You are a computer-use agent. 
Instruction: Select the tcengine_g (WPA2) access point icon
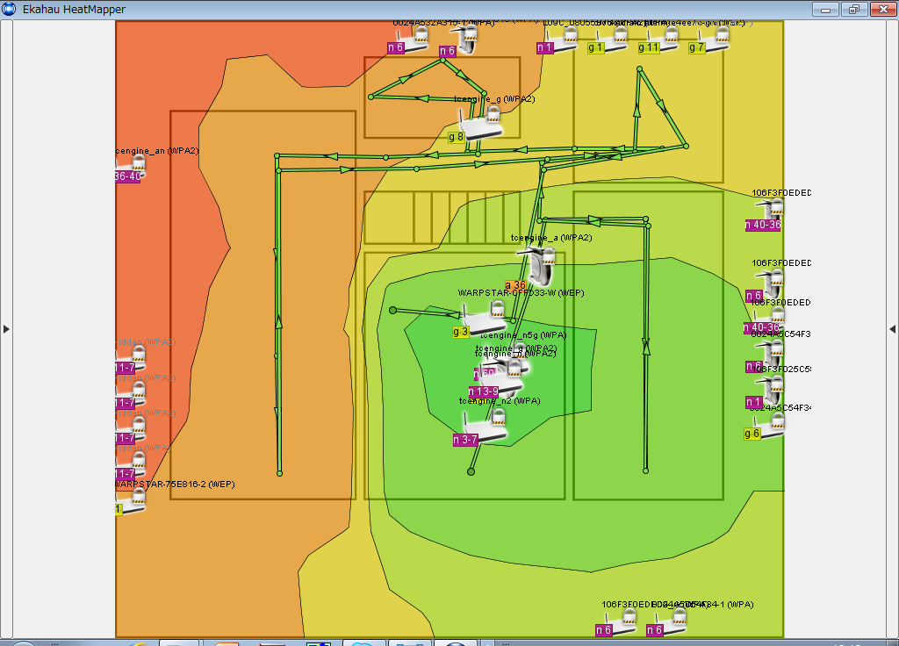tap(480, 125)
